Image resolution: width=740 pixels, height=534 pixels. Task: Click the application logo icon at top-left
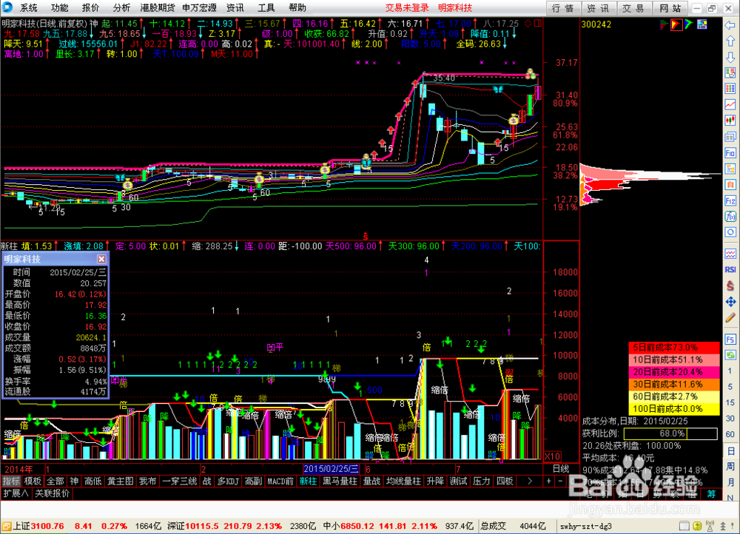click(x=7, y=7)
